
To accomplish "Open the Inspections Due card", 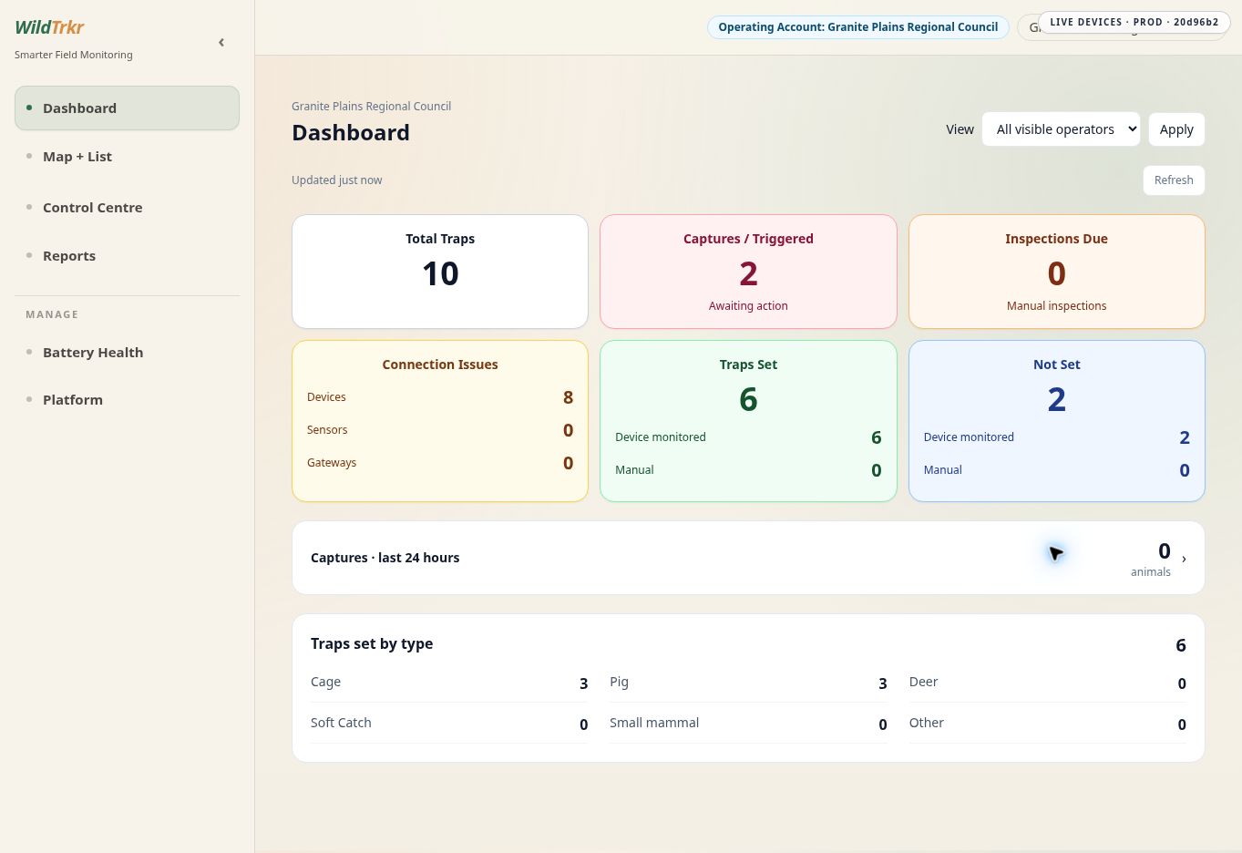I will click(1057, 272).
